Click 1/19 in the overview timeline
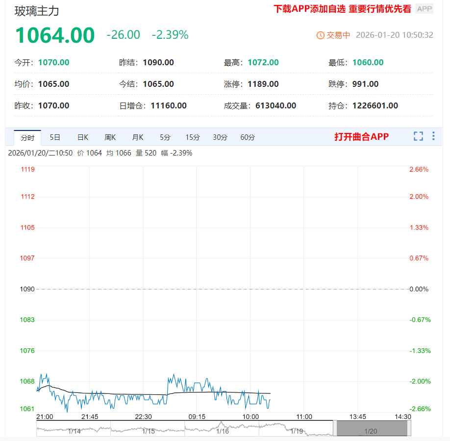 [x=296, y=431]
